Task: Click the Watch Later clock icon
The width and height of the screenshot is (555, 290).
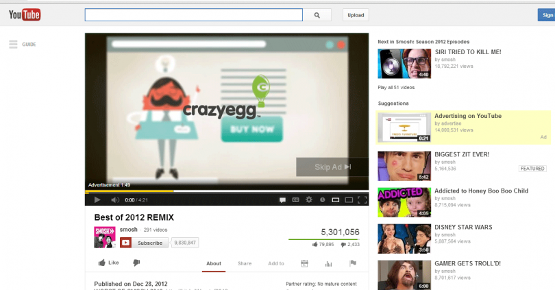Action: click(322, 200)
